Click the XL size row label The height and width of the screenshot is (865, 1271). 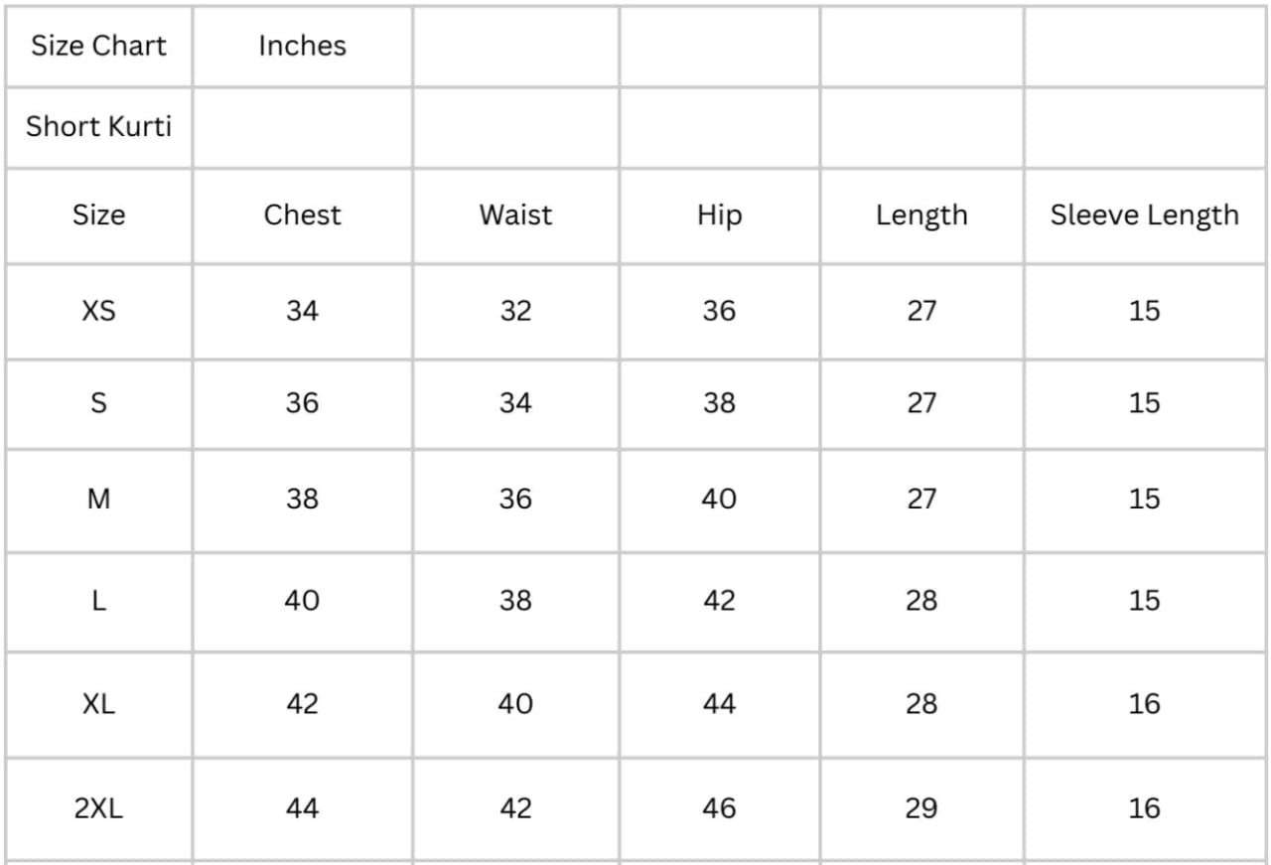pos(98,704)
